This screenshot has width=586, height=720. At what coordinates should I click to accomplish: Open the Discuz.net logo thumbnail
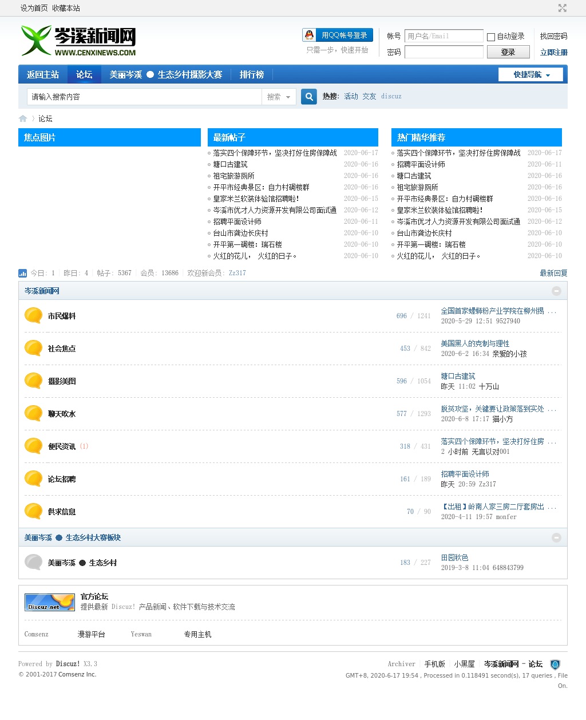click(x=50, y=602)
